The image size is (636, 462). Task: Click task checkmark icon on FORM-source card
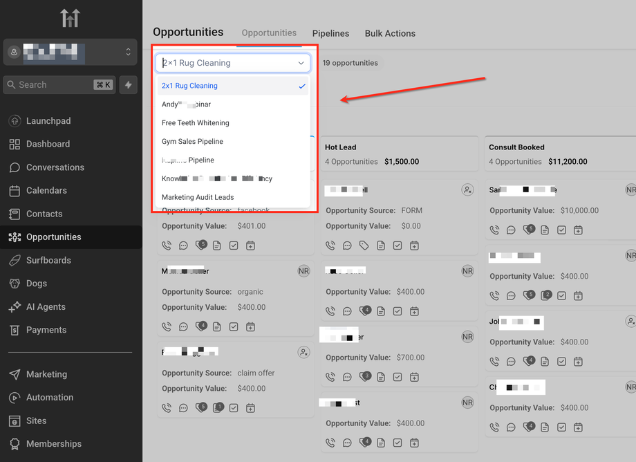tap(397, 246)
